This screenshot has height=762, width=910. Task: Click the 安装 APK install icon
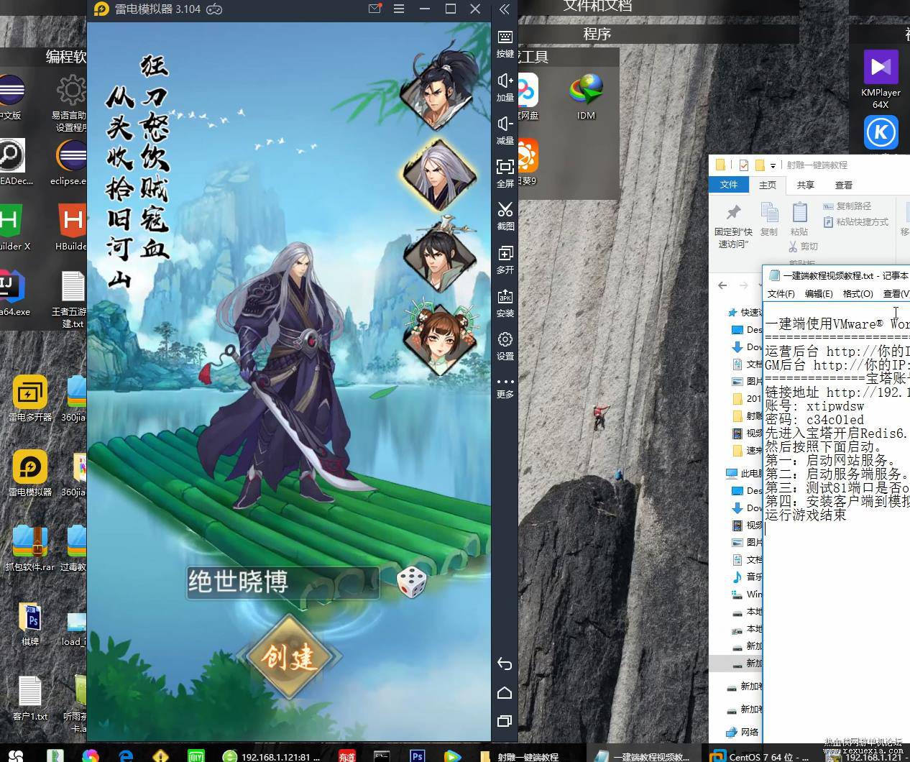pyautogui.click(x=505, y=303)
